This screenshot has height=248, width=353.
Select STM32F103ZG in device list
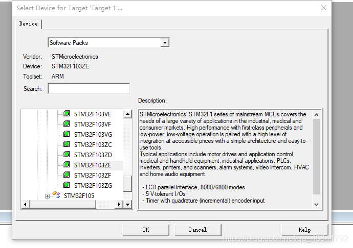point(93,186)
